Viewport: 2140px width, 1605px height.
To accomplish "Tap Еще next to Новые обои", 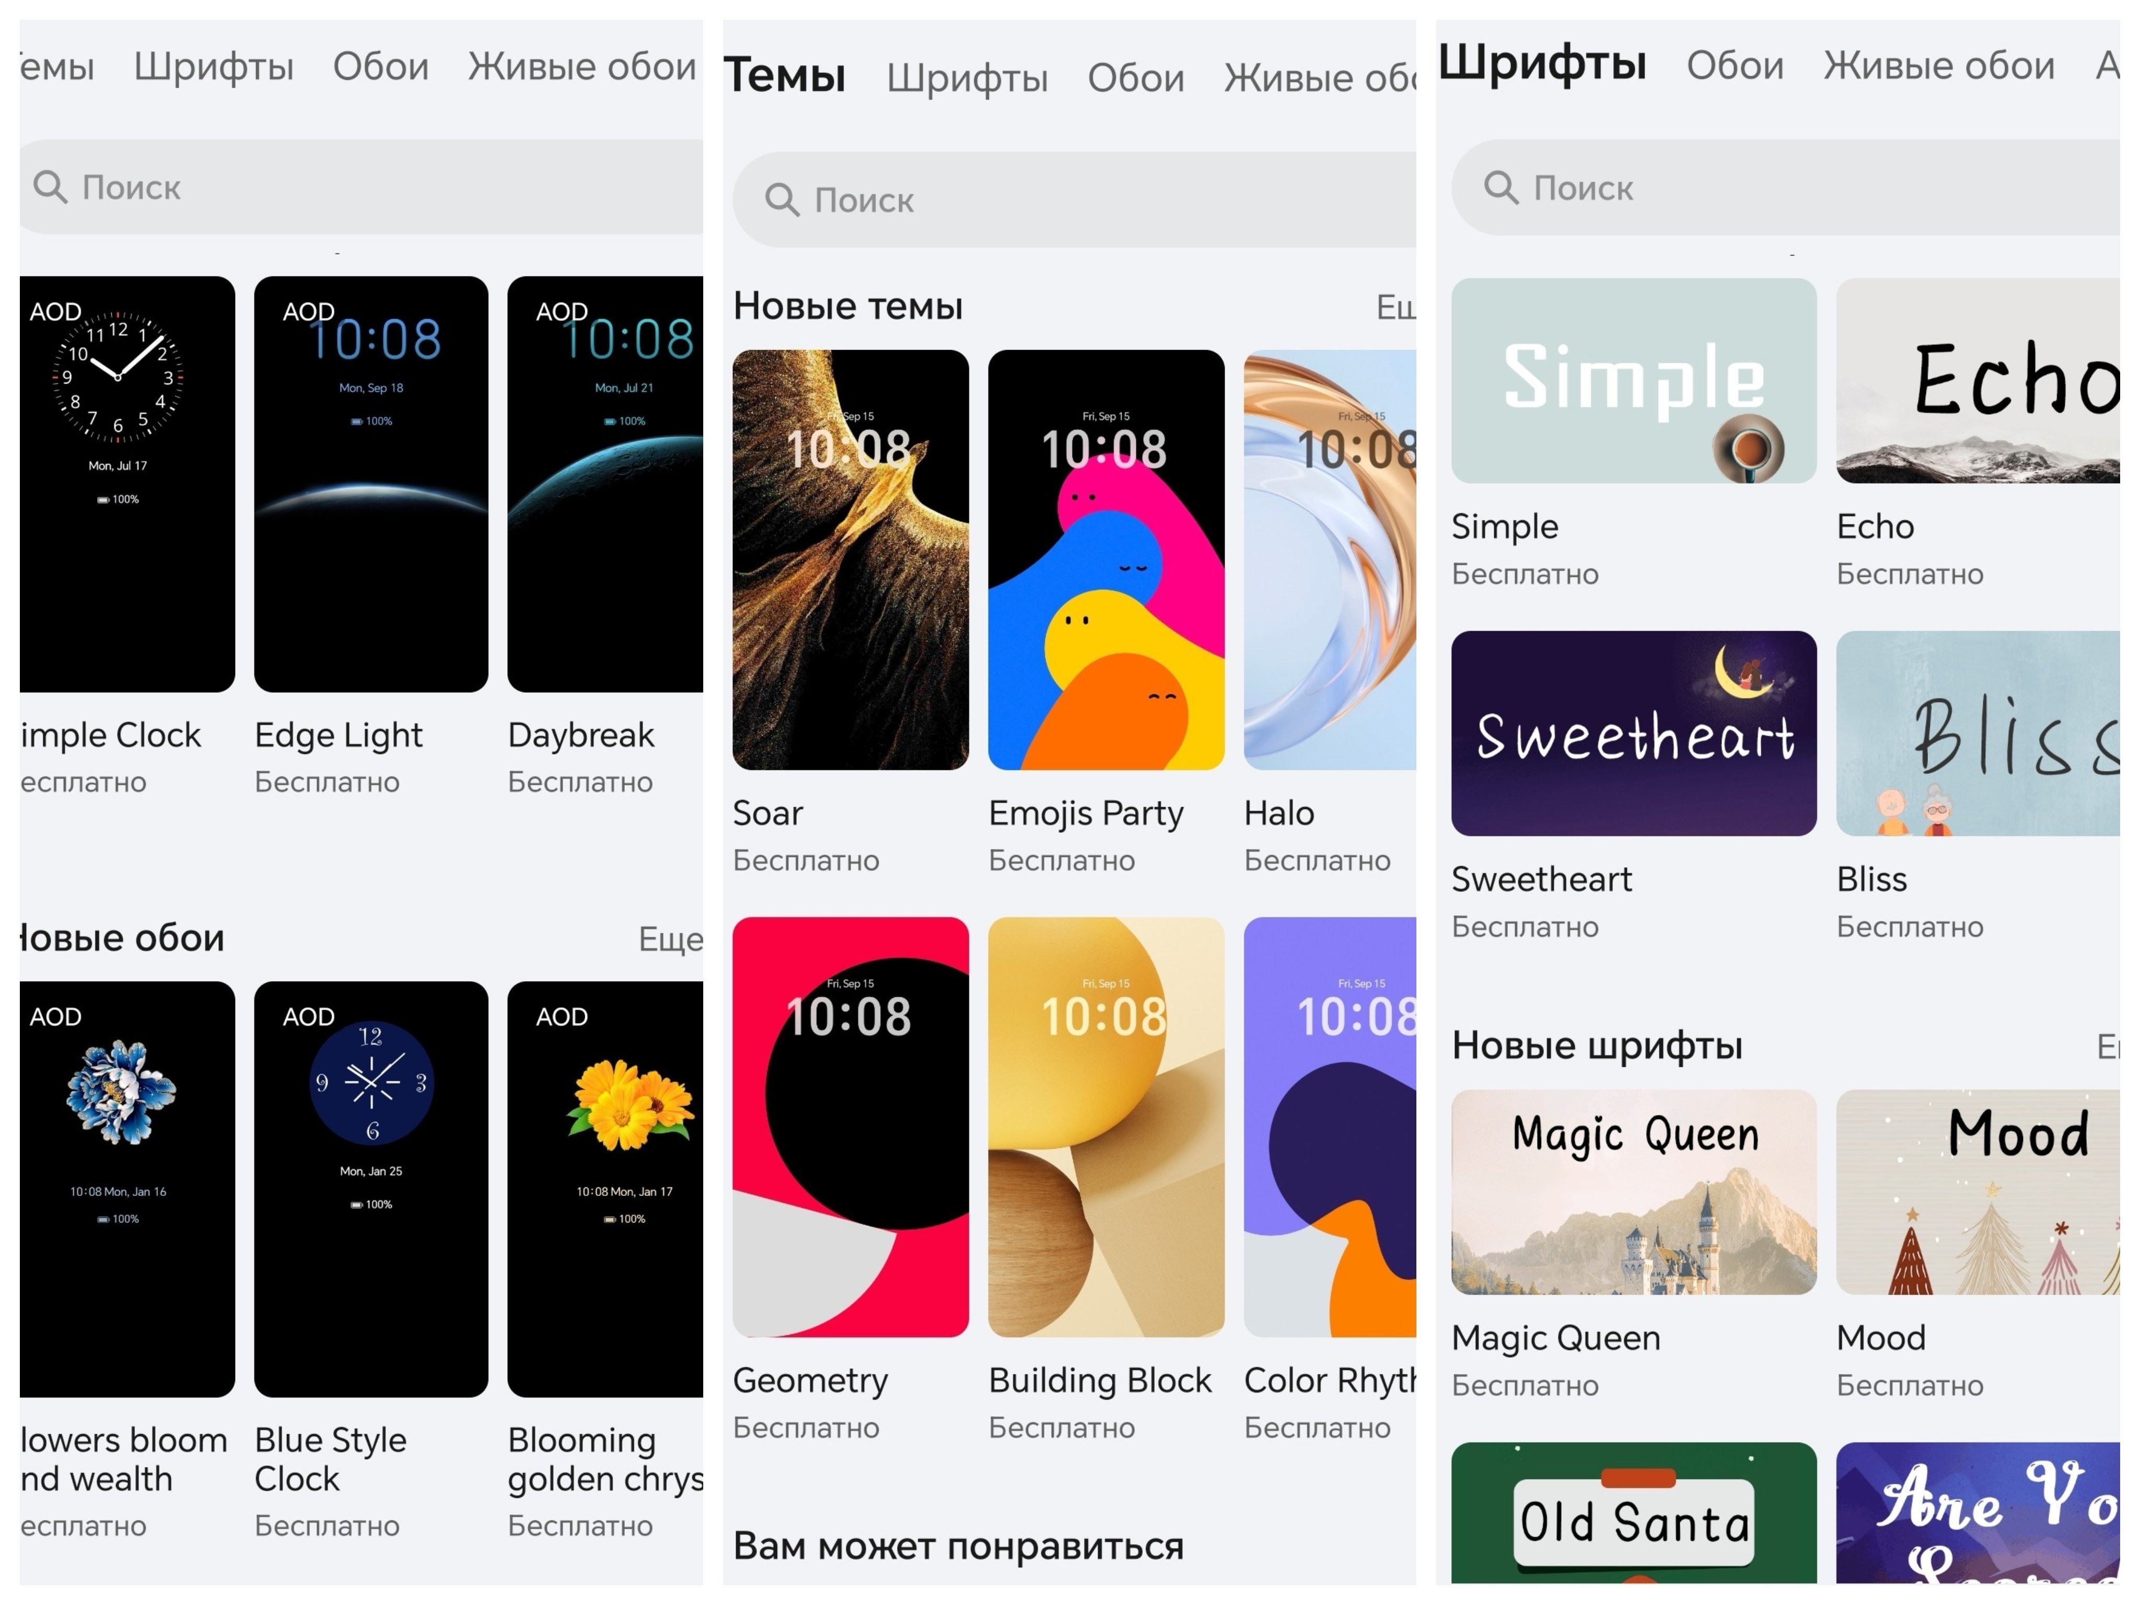I will (x=670, y=938).
